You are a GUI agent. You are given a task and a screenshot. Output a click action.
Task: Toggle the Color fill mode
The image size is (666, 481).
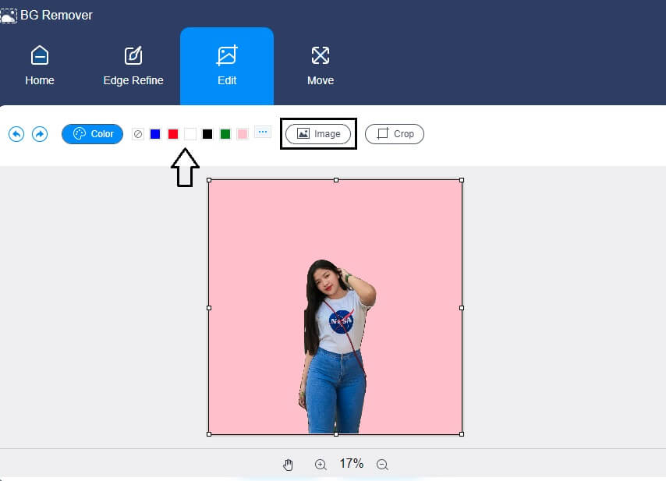coord(92,133)
